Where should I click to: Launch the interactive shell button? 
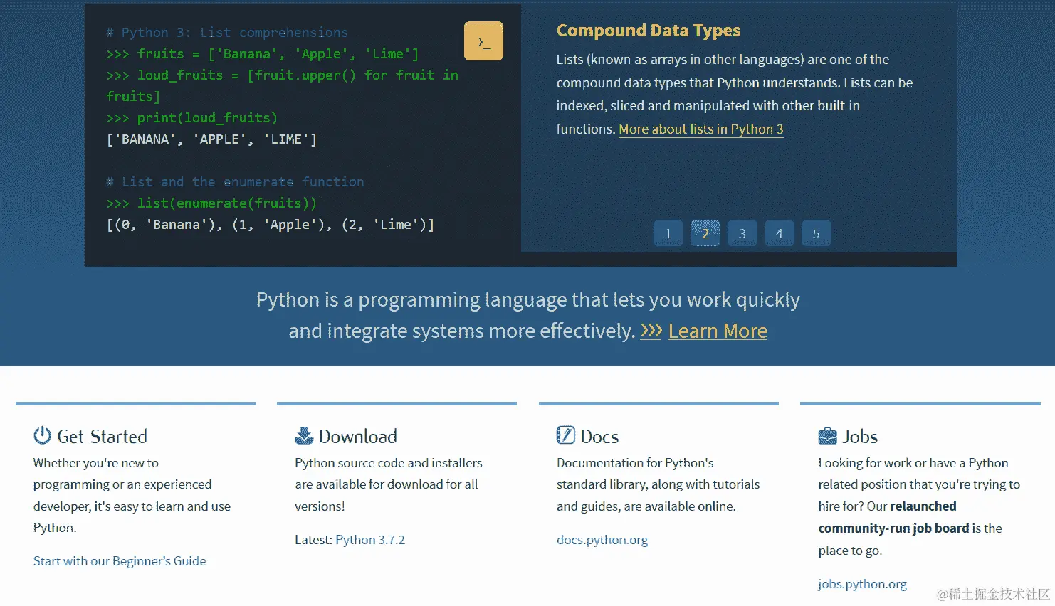point(483,41)
